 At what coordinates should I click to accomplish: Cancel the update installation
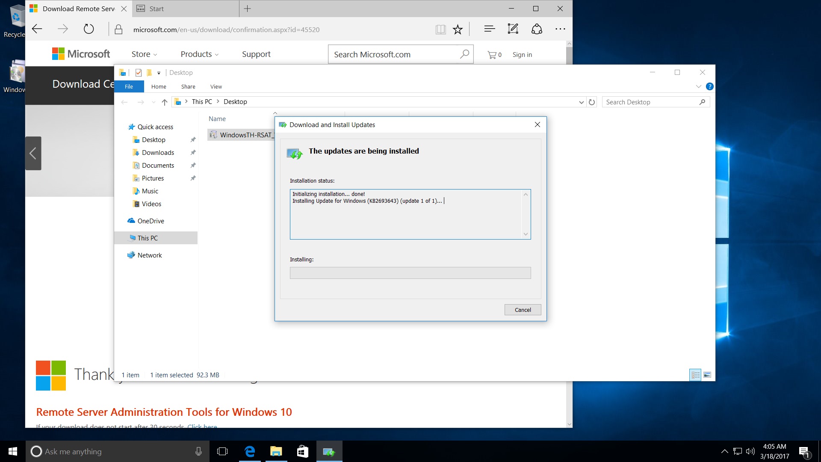tap(523, 310)
